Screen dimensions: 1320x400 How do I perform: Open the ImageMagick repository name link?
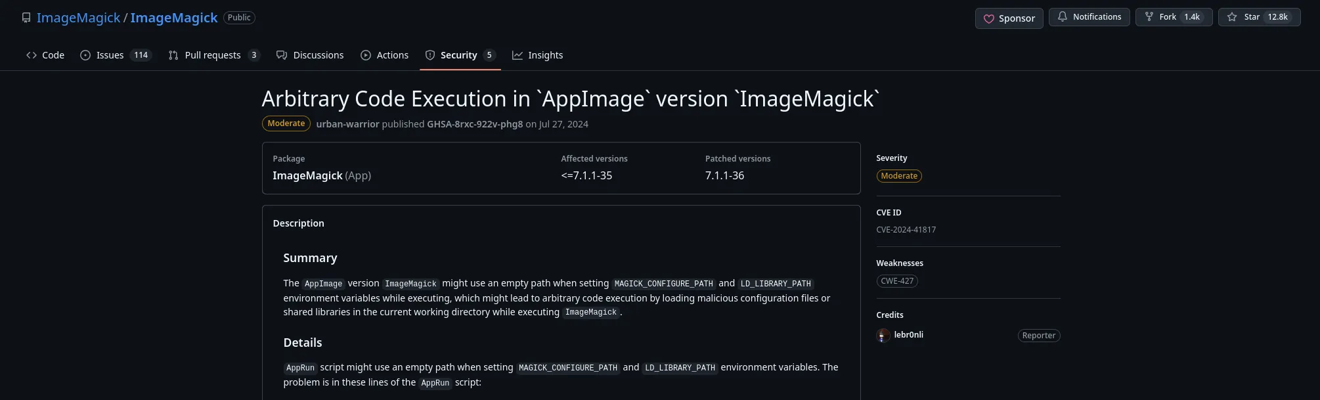pos(174,18)
